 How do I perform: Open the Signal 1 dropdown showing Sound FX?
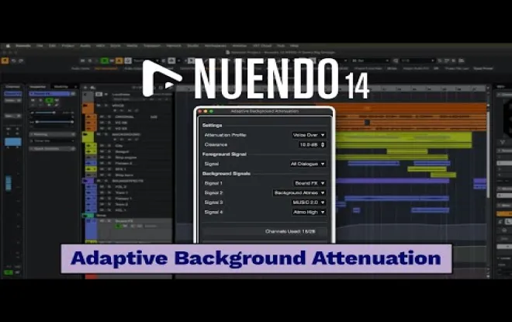click(310, 183)
